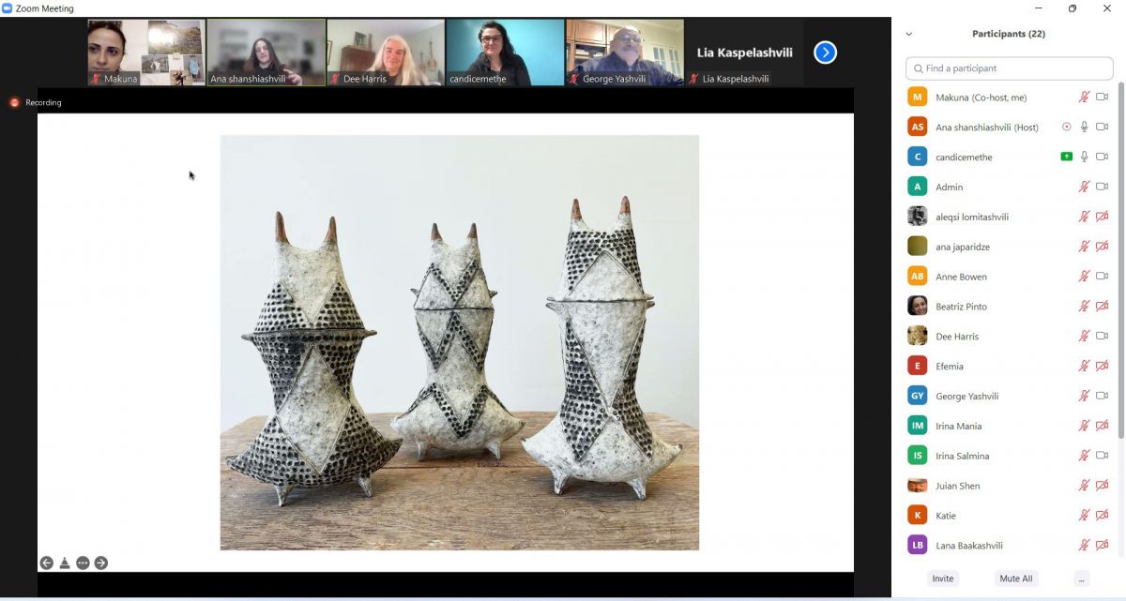Screen dimensions: 1126x601
Task: Toggle video camera for Anne Bowen
Action: (1103, 277)
